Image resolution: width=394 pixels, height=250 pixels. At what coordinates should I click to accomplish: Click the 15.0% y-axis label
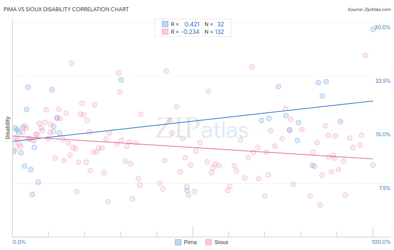[x=383, y=134]
